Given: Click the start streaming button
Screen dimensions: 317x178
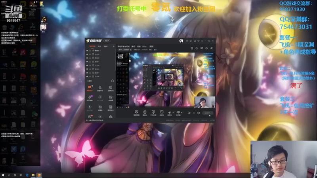Looking at the screenshot, I should [x=207, y=113].
